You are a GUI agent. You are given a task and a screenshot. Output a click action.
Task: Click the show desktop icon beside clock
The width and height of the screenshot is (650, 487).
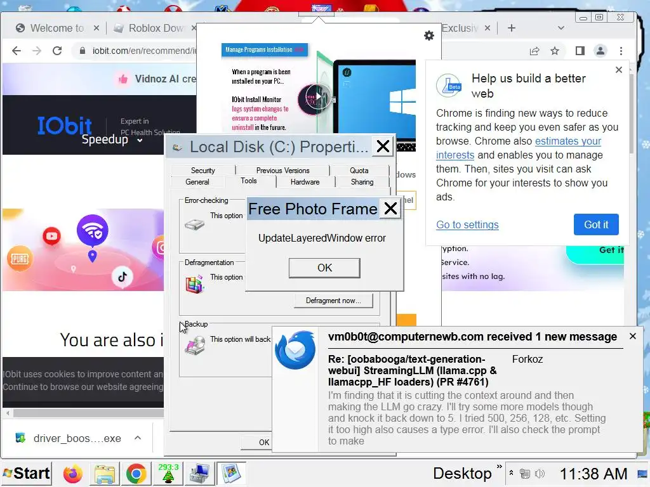[642, 474]
